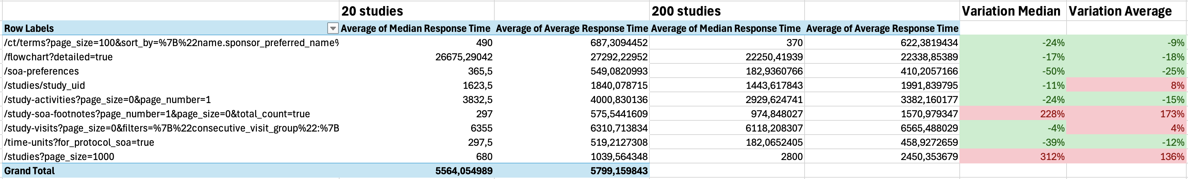The height and width of the screenshot is (179, 1188).
Task: Click the /studies/study_uid row label
Action: [45, 85]
